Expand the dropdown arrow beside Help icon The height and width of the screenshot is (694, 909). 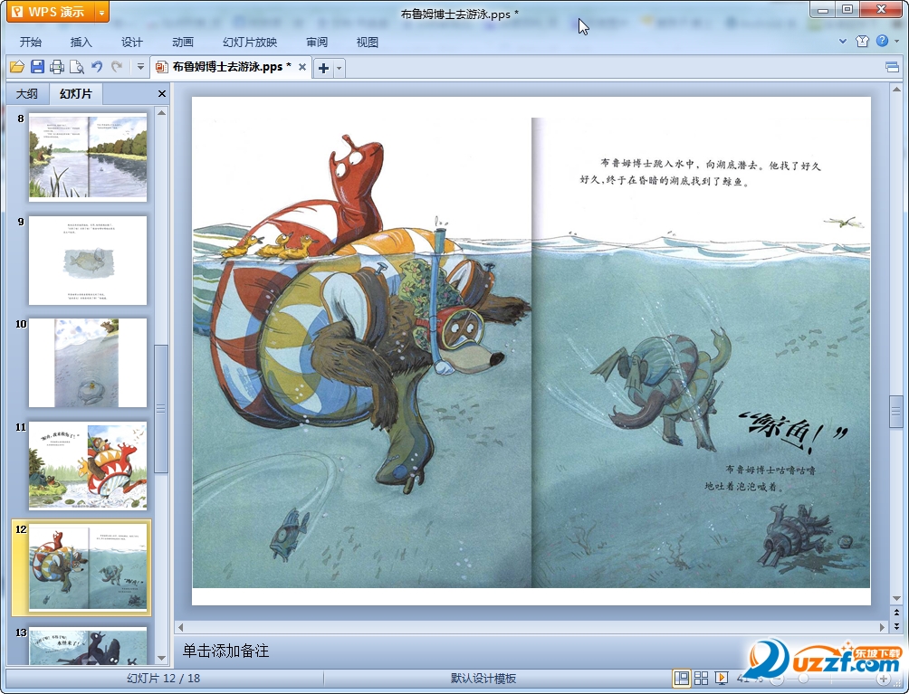click(x=896, y=41)
